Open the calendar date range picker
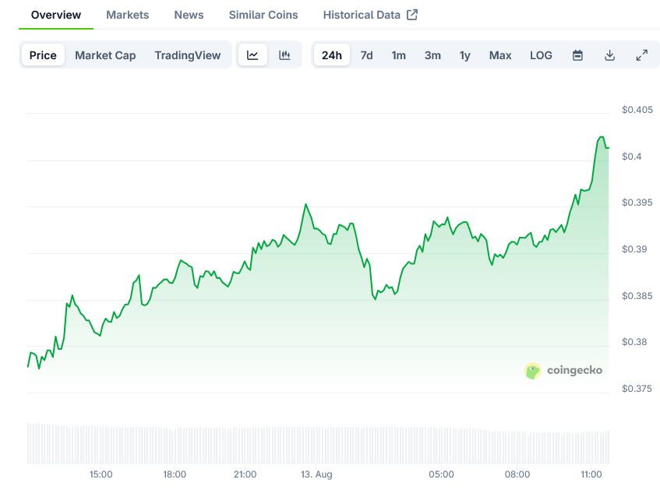 click(577, 55)
